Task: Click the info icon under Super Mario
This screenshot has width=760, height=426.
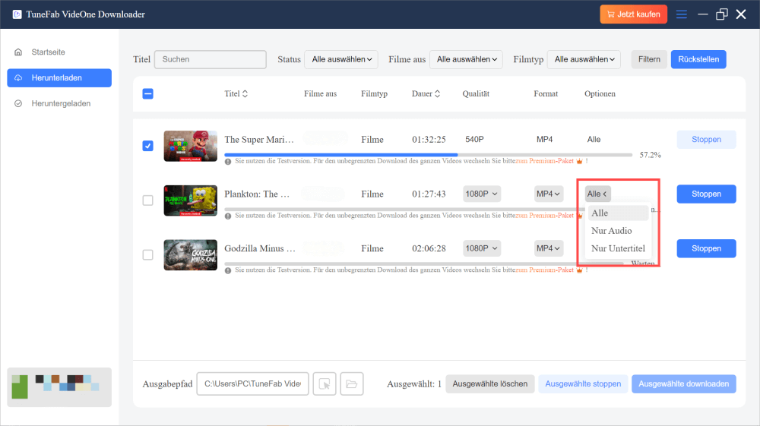Action: point(228,161)
